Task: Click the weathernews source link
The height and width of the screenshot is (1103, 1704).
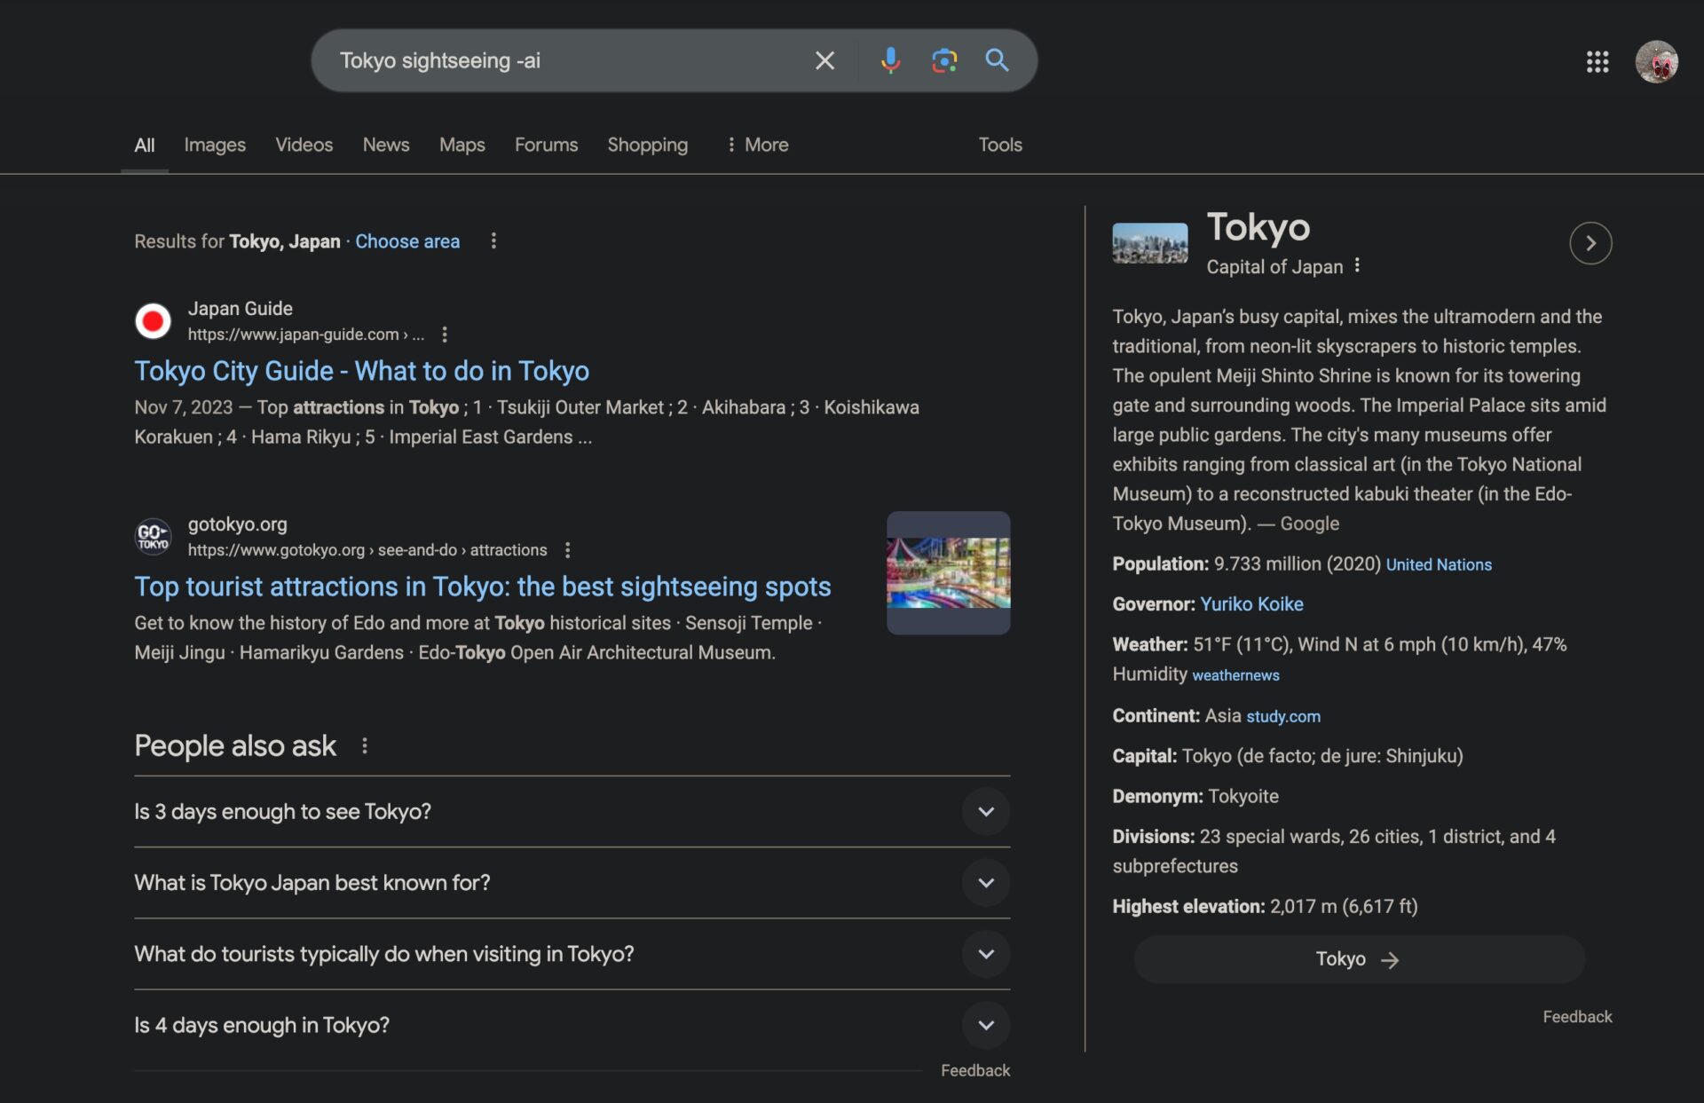Action: pos(1235,675)
